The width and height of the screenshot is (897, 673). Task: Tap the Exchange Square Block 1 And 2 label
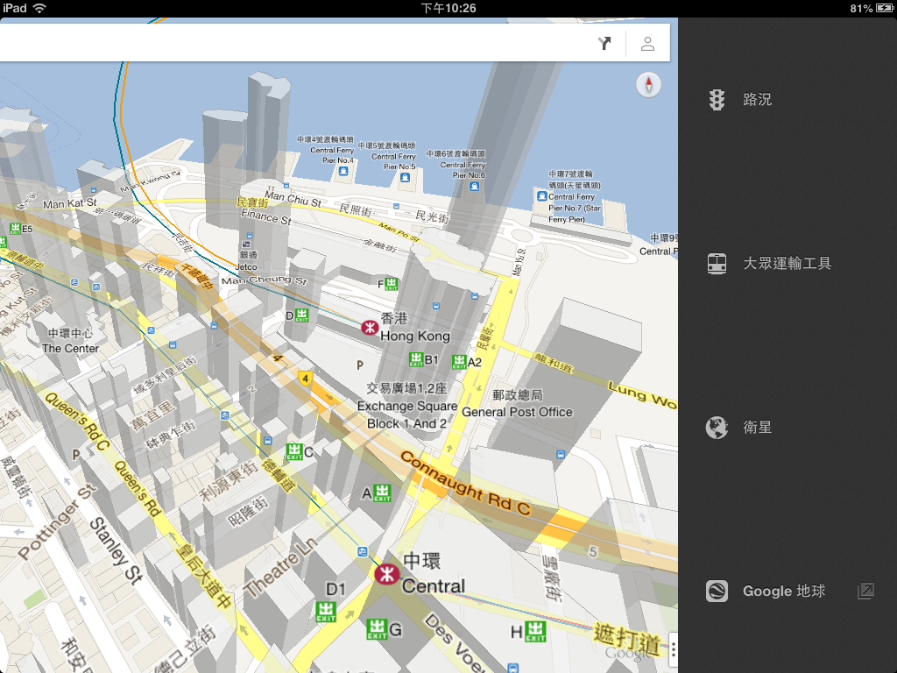coord(406,407)
